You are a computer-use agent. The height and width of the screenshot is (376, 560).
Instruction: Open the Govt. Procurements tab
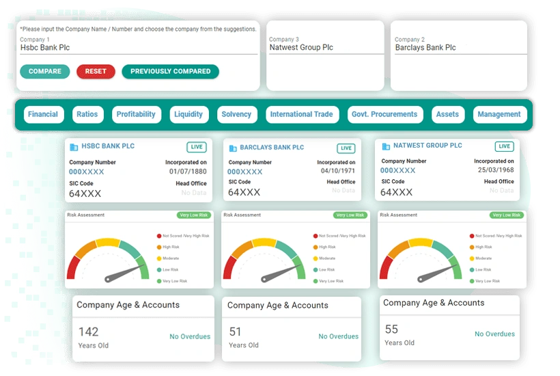pos(384,114)
